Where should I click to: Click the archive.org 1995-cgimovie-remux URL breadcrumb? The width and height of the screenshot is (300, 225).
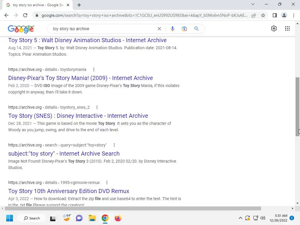point(54,183)
